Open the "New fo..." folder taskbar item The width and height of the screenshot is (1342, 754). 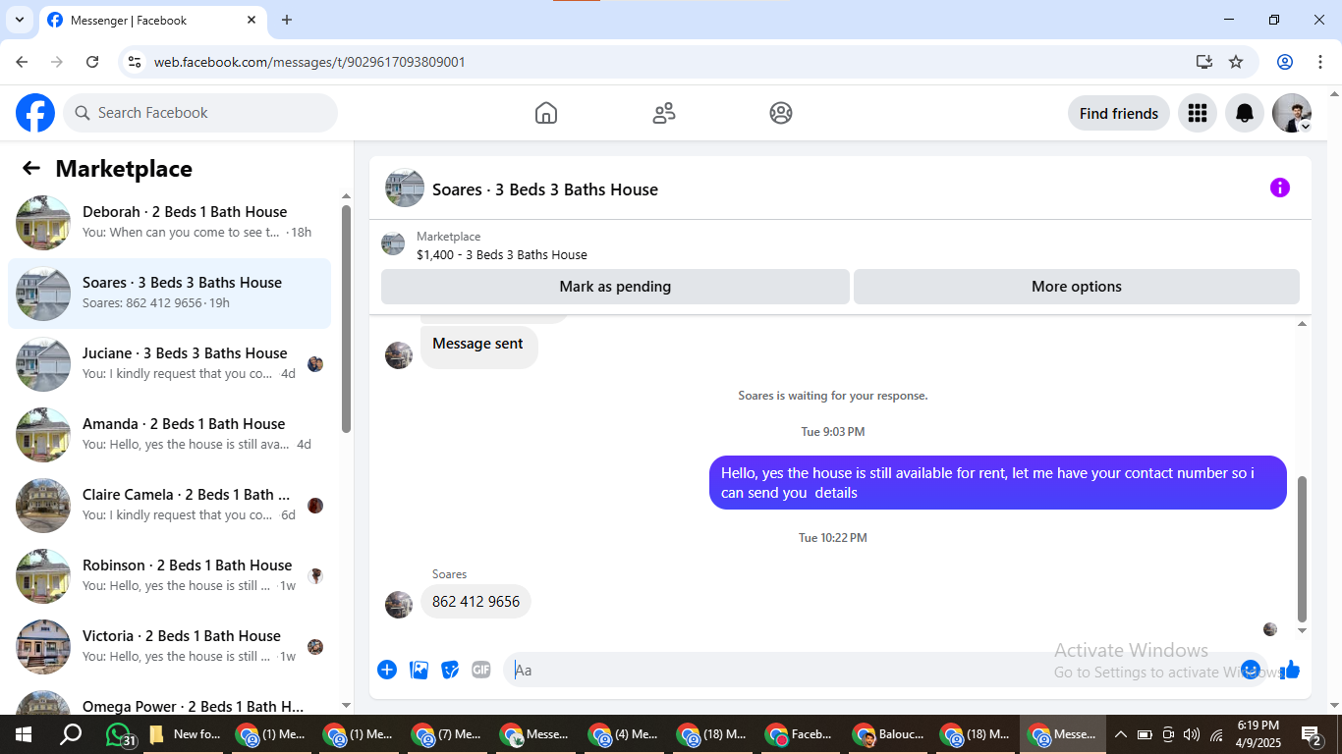(187, 734)
